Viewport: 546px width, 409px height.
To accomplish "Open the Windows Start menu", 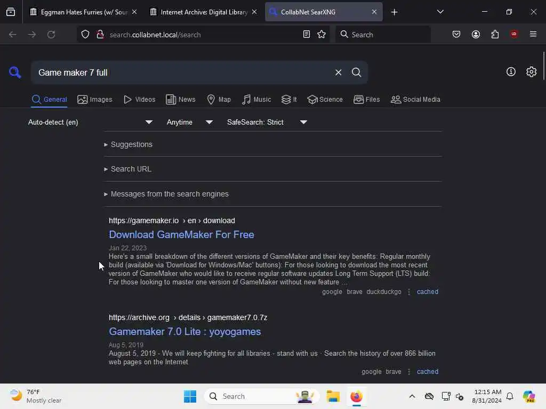I will click(190, 396).
